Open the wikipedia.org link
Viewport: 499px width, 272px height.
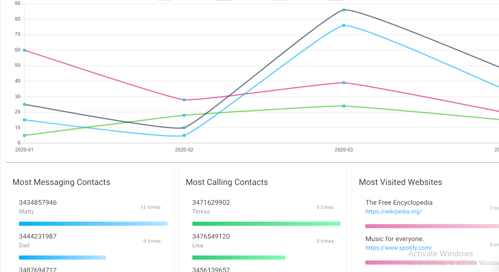point(393,211)
